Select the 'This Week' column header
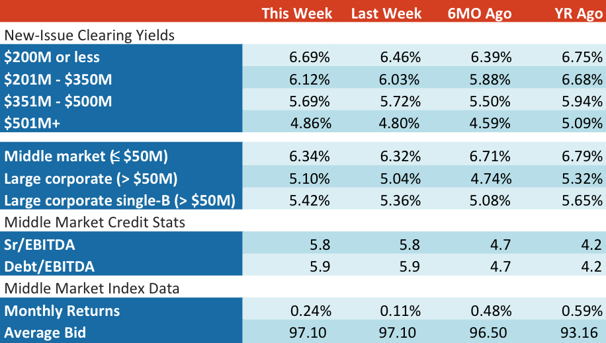 pos(297,13)
